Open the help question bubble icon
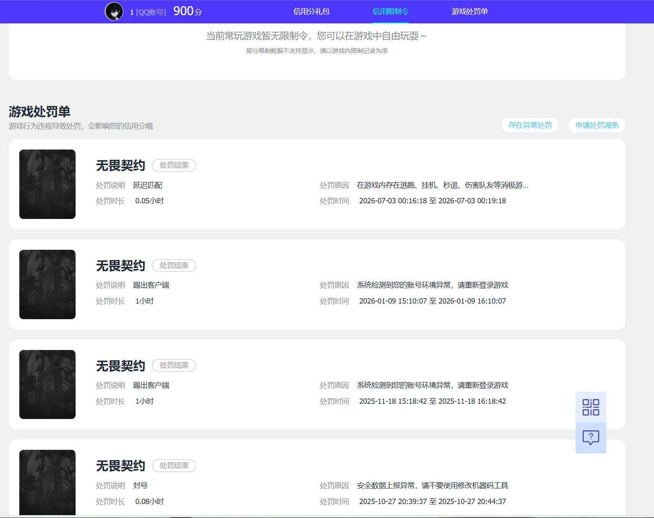The image size is (654, 518). click(x=591, y=438)
